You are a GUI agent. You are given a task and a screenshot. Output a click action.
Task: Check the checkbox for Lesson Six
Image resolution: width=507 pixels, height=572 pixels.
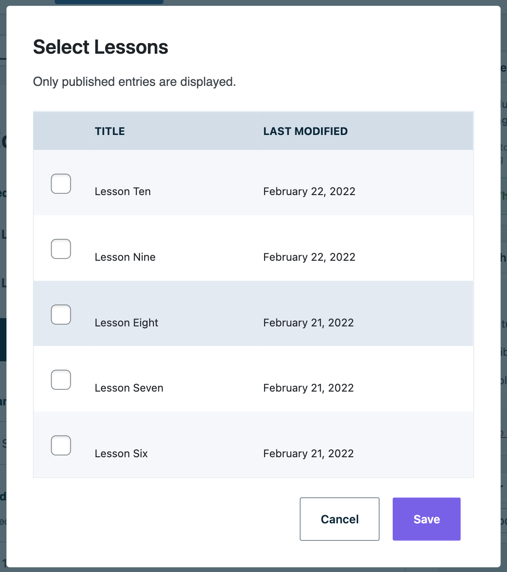click(60, 445)
